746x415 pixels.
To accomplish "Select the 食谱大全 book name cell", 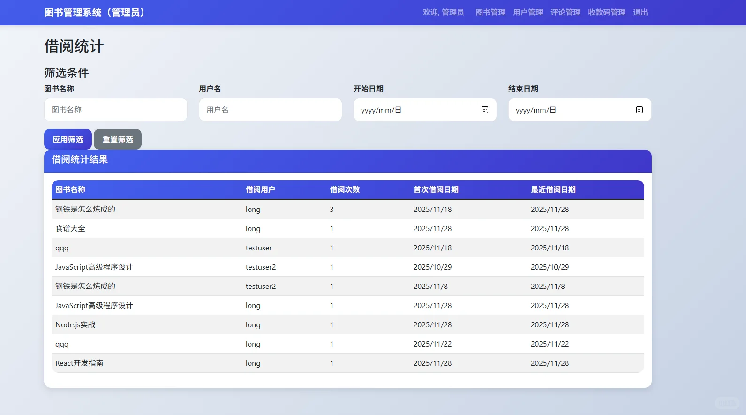I will (70, 228).
